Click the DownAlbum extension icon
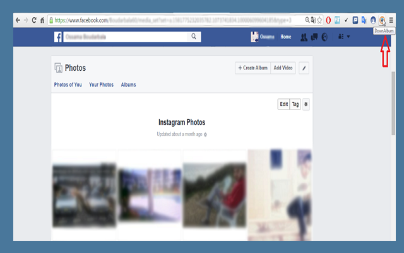 (x=383, y=20)
